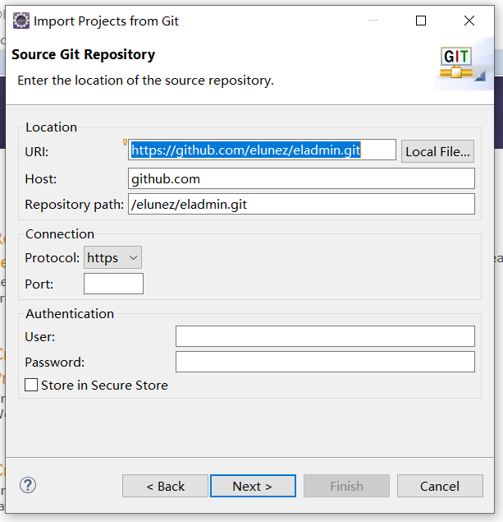The width and height of the screenshot is (503, 522).
Task: Click 'Enter the location of the source repository.' text
Action: [x=145, y=81]
